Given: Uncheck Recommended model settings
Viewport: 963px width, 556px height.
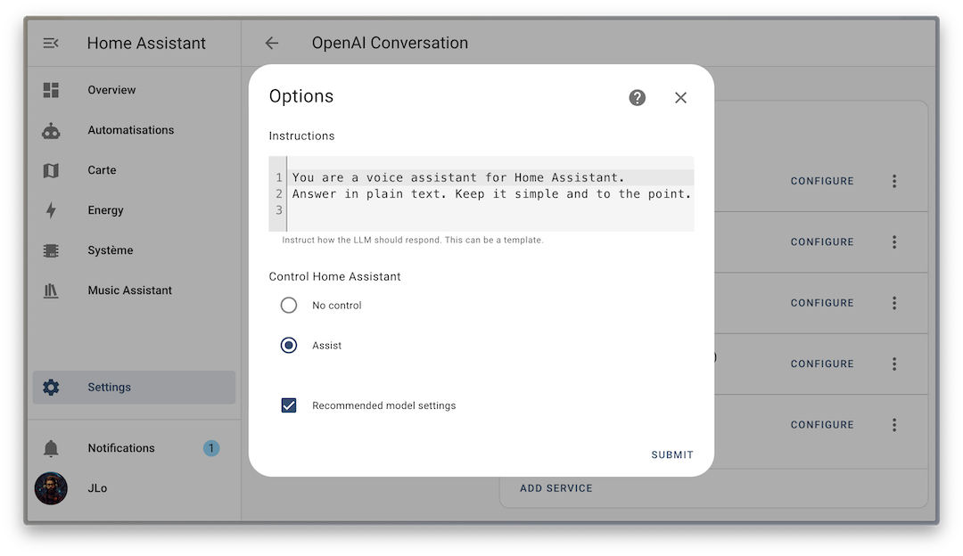Looking at the screenshot, I should (x=288, y=405).
